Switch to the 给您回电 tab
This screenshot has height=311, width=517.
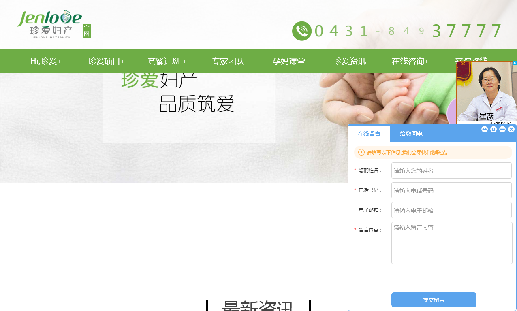(411, 134)
